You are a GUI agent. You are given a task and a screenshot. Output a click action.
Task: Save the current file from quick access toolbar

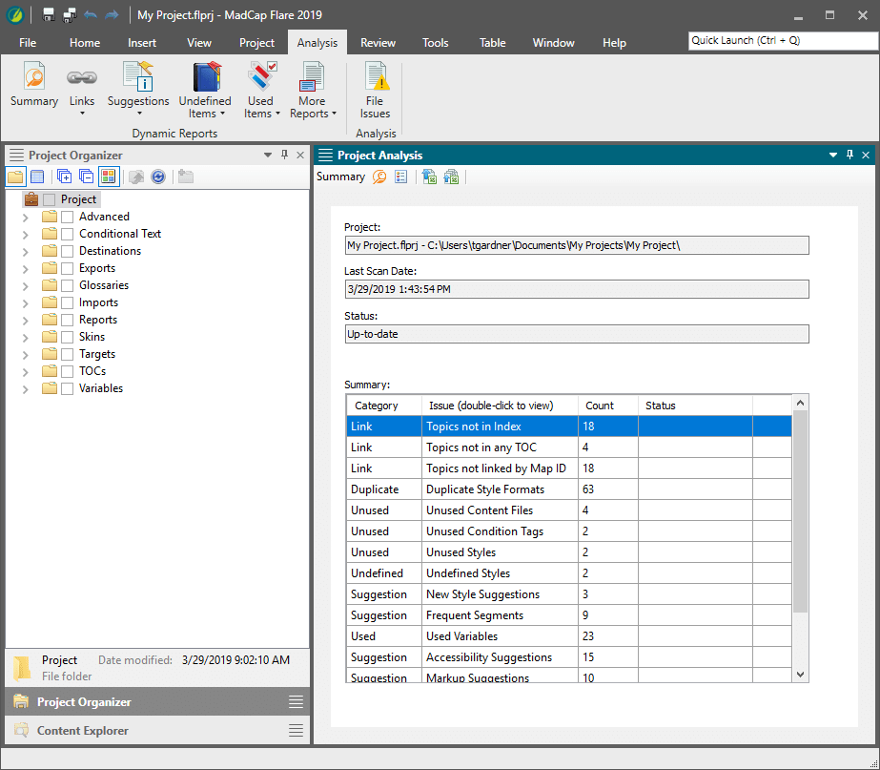coord(49,15)
